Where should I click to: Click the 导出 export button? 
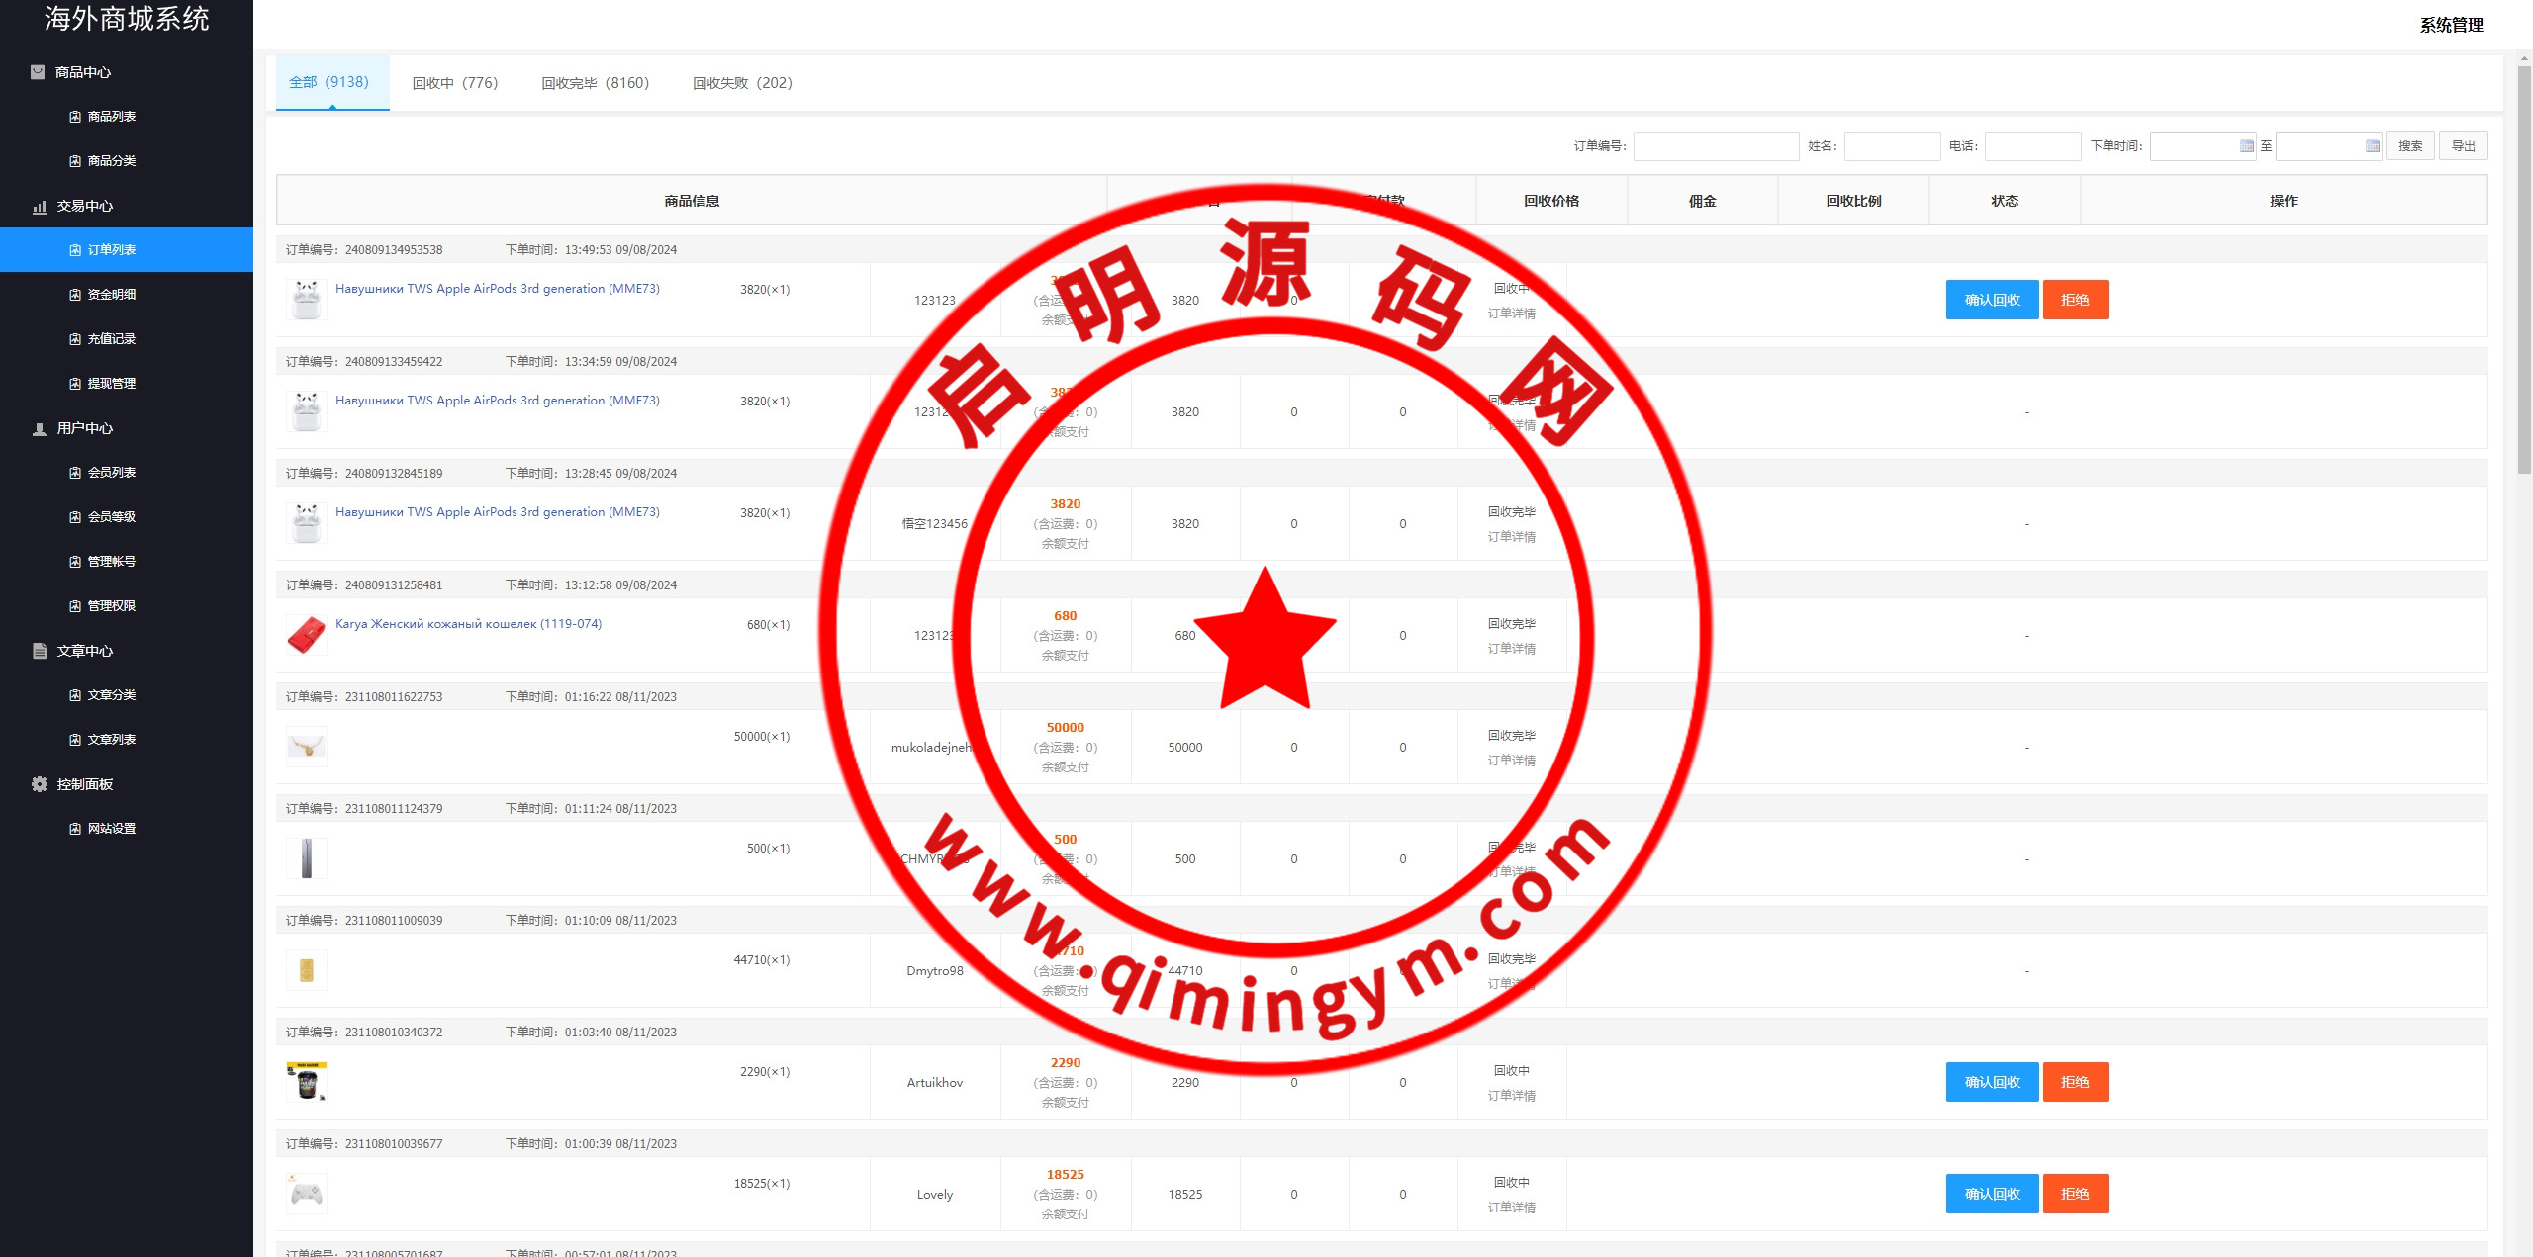pos(2463,146)
